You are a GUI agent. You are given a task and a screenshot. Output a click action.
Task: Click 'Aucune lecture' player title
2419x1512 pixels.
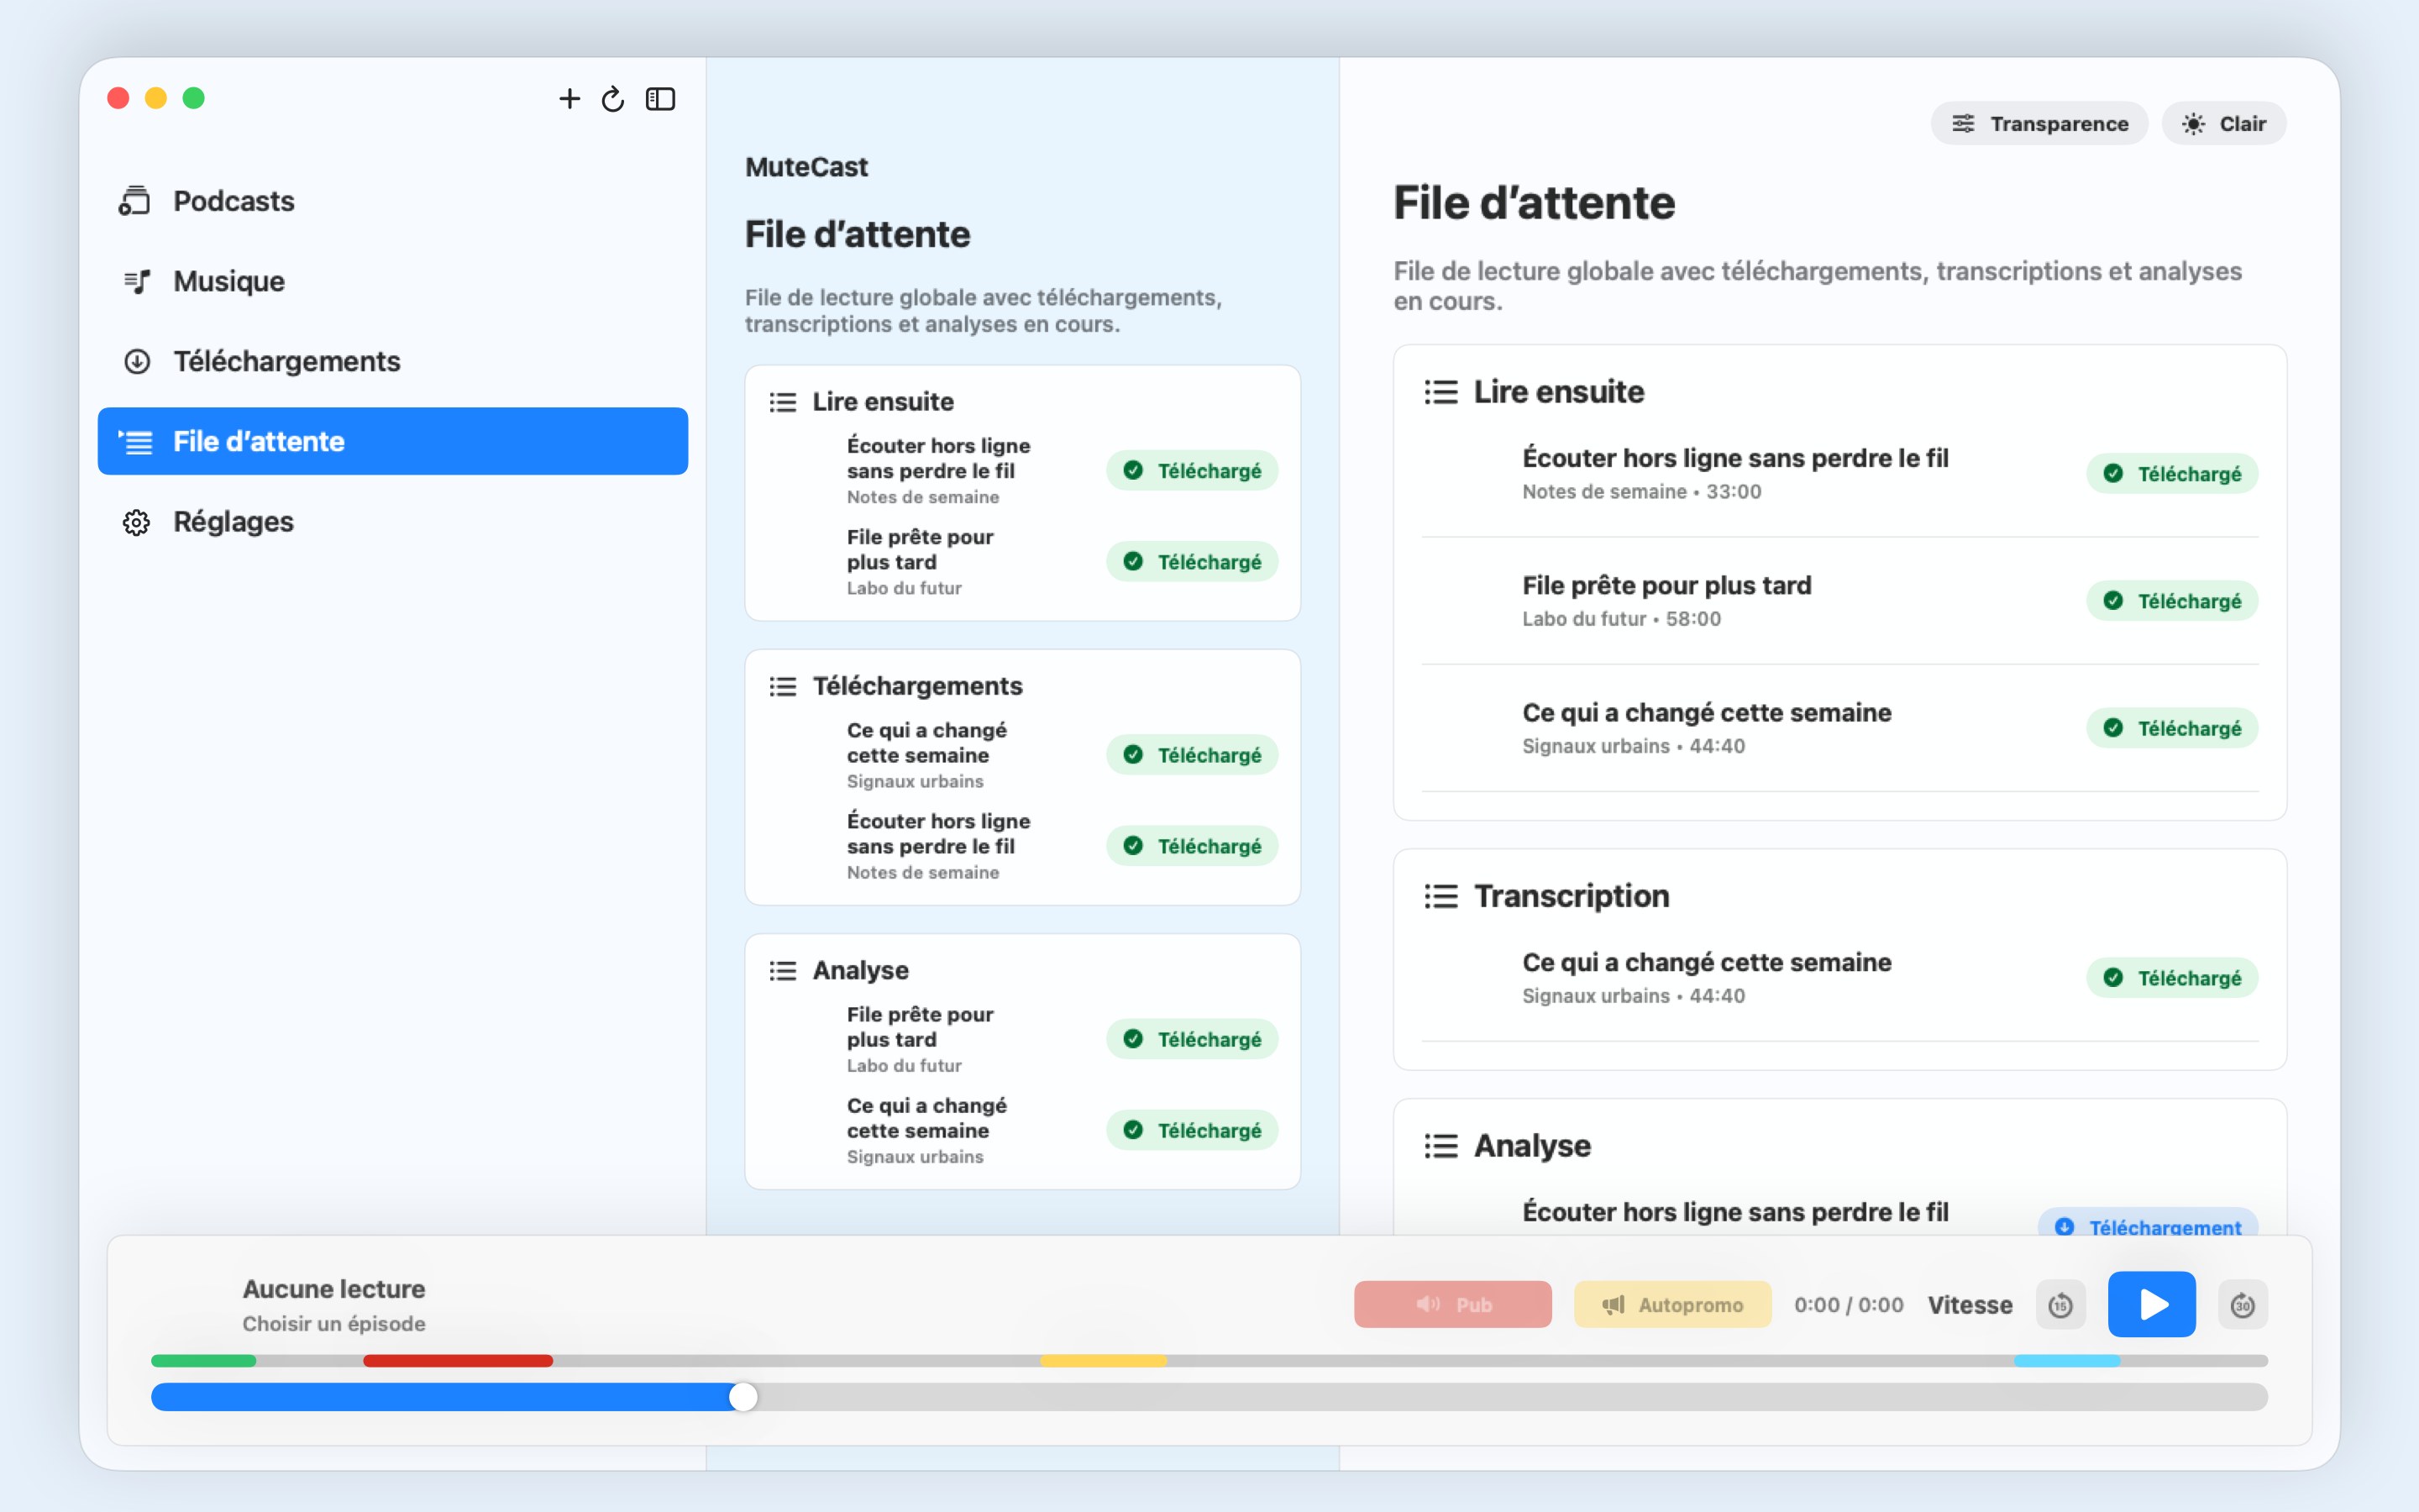click(333, 1289)
